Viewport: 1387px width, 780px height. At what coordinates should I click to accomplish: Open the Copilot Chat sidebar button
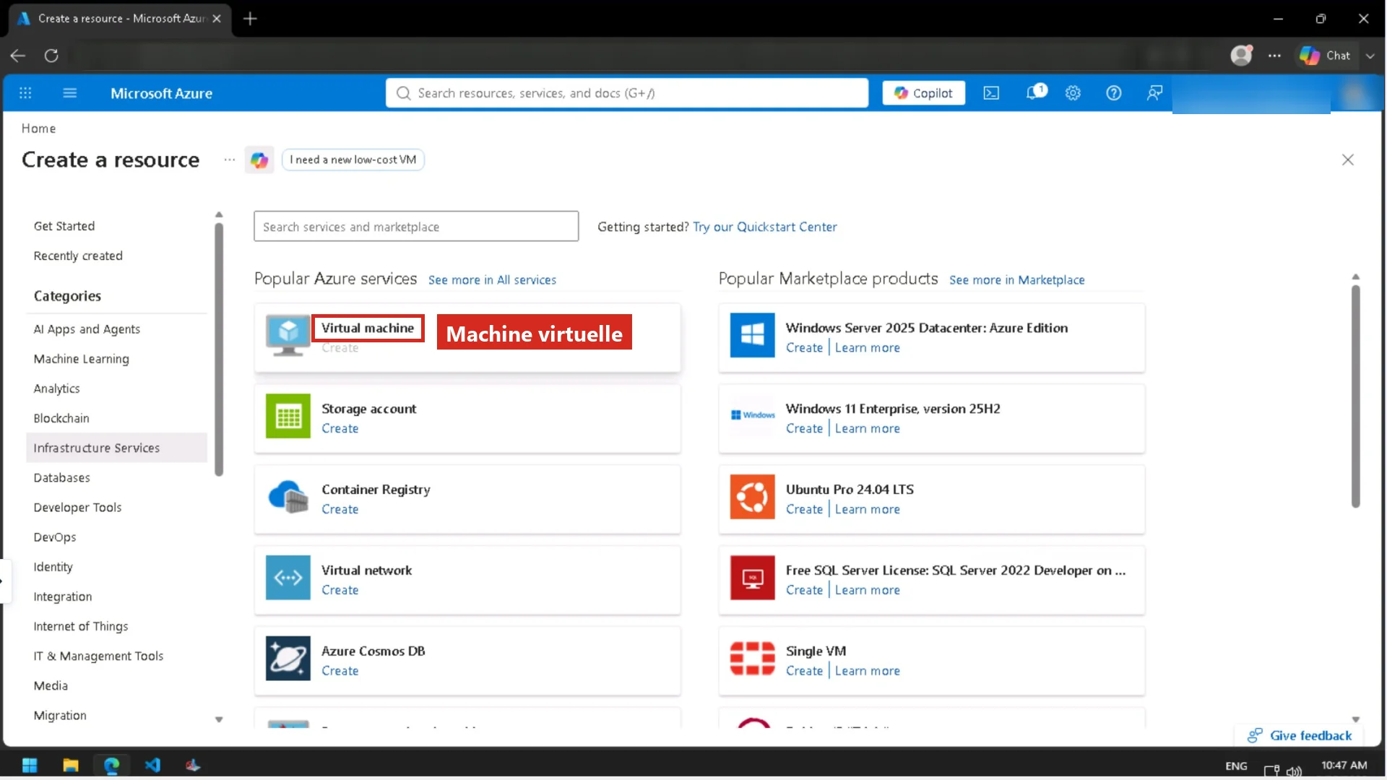coord(1325,56)
